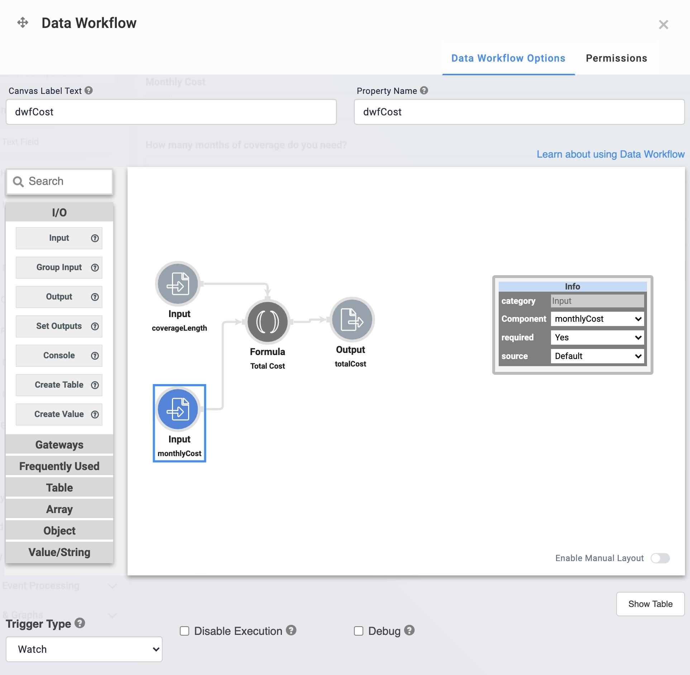Enable the Debug checkbox

tap(359, 631)
